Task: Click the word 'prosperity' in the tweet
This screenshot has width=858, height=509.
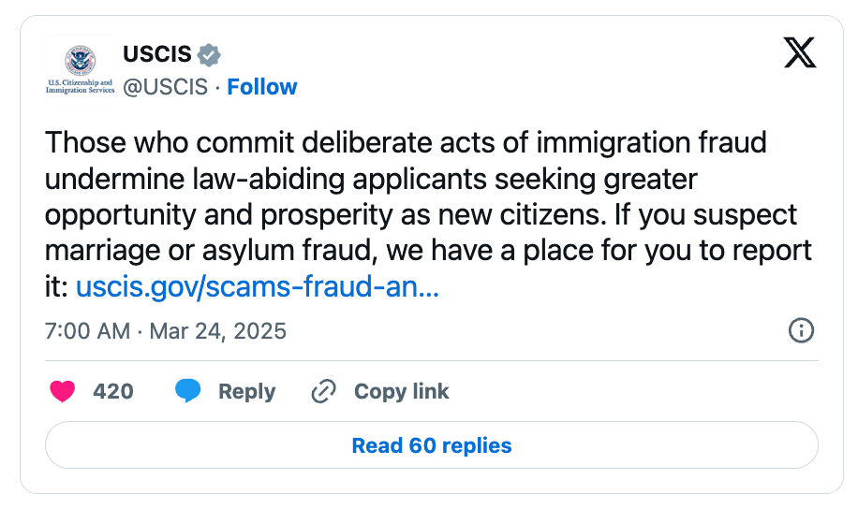Action: [x=326, y=215]
